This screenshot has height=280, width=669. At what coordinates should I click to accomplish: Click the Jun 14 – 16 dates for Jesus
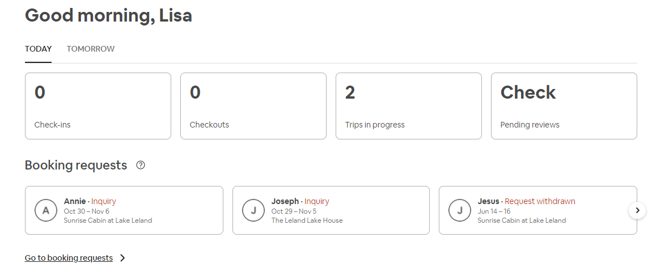(x=494, y=211)
